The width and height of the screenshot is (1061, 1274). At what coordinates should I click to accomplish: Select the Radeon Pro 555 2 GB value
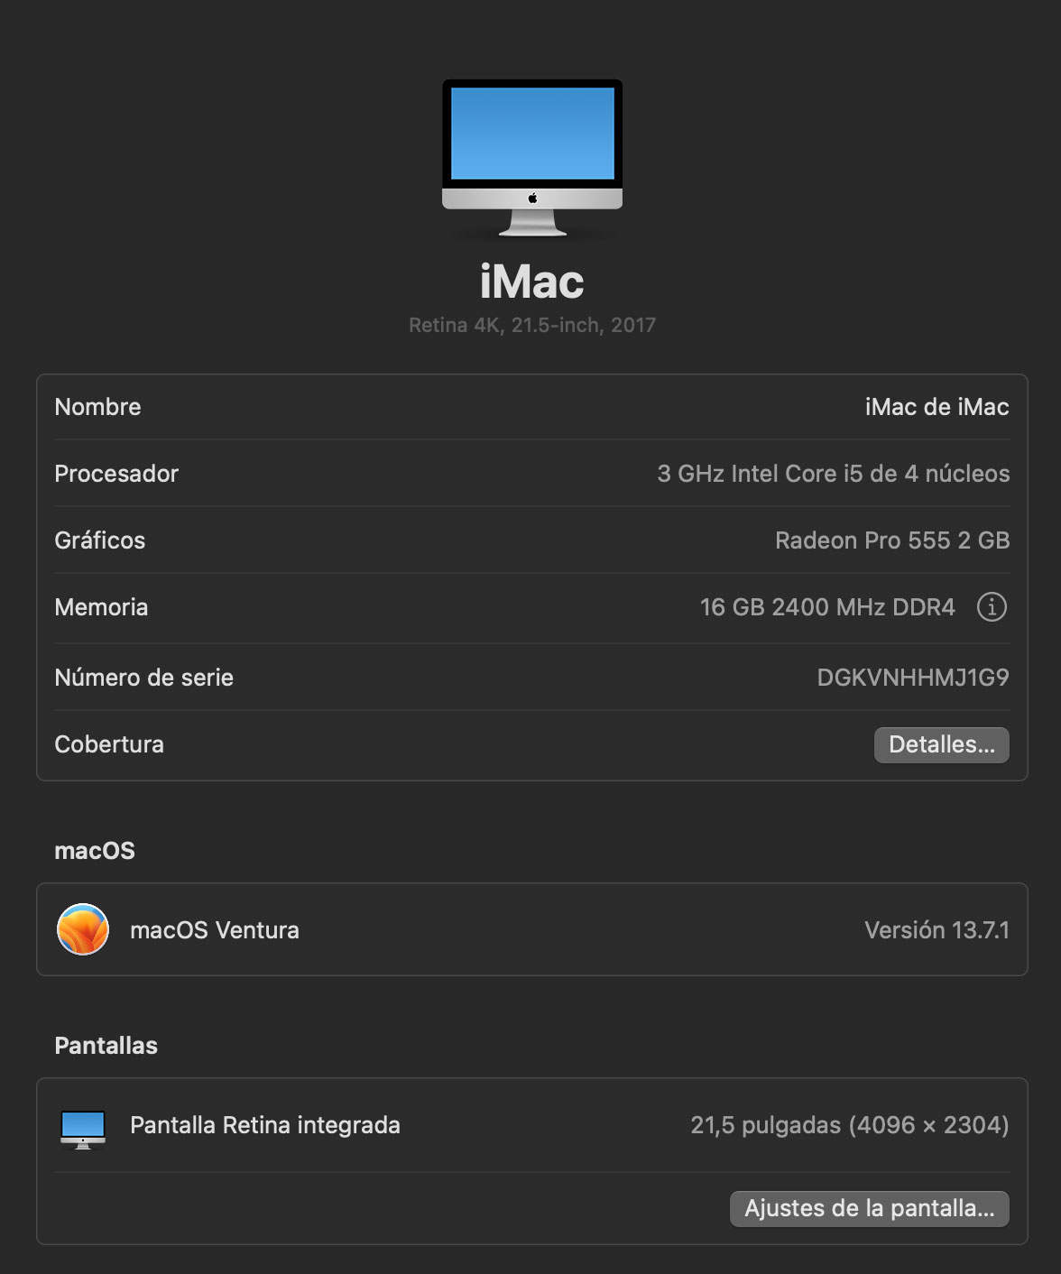point(892,540)
